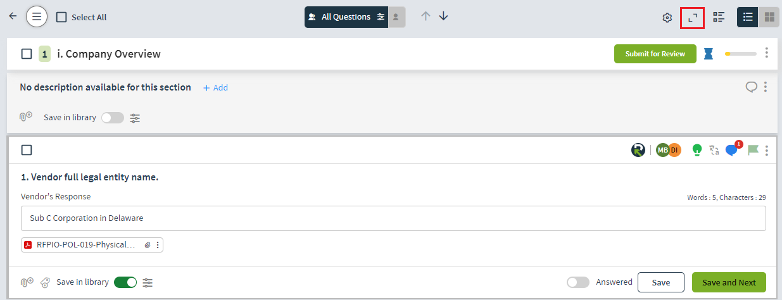This screenshot has height=300, width=782.
Task: Click the green flag icon
Action: [753, 150]
